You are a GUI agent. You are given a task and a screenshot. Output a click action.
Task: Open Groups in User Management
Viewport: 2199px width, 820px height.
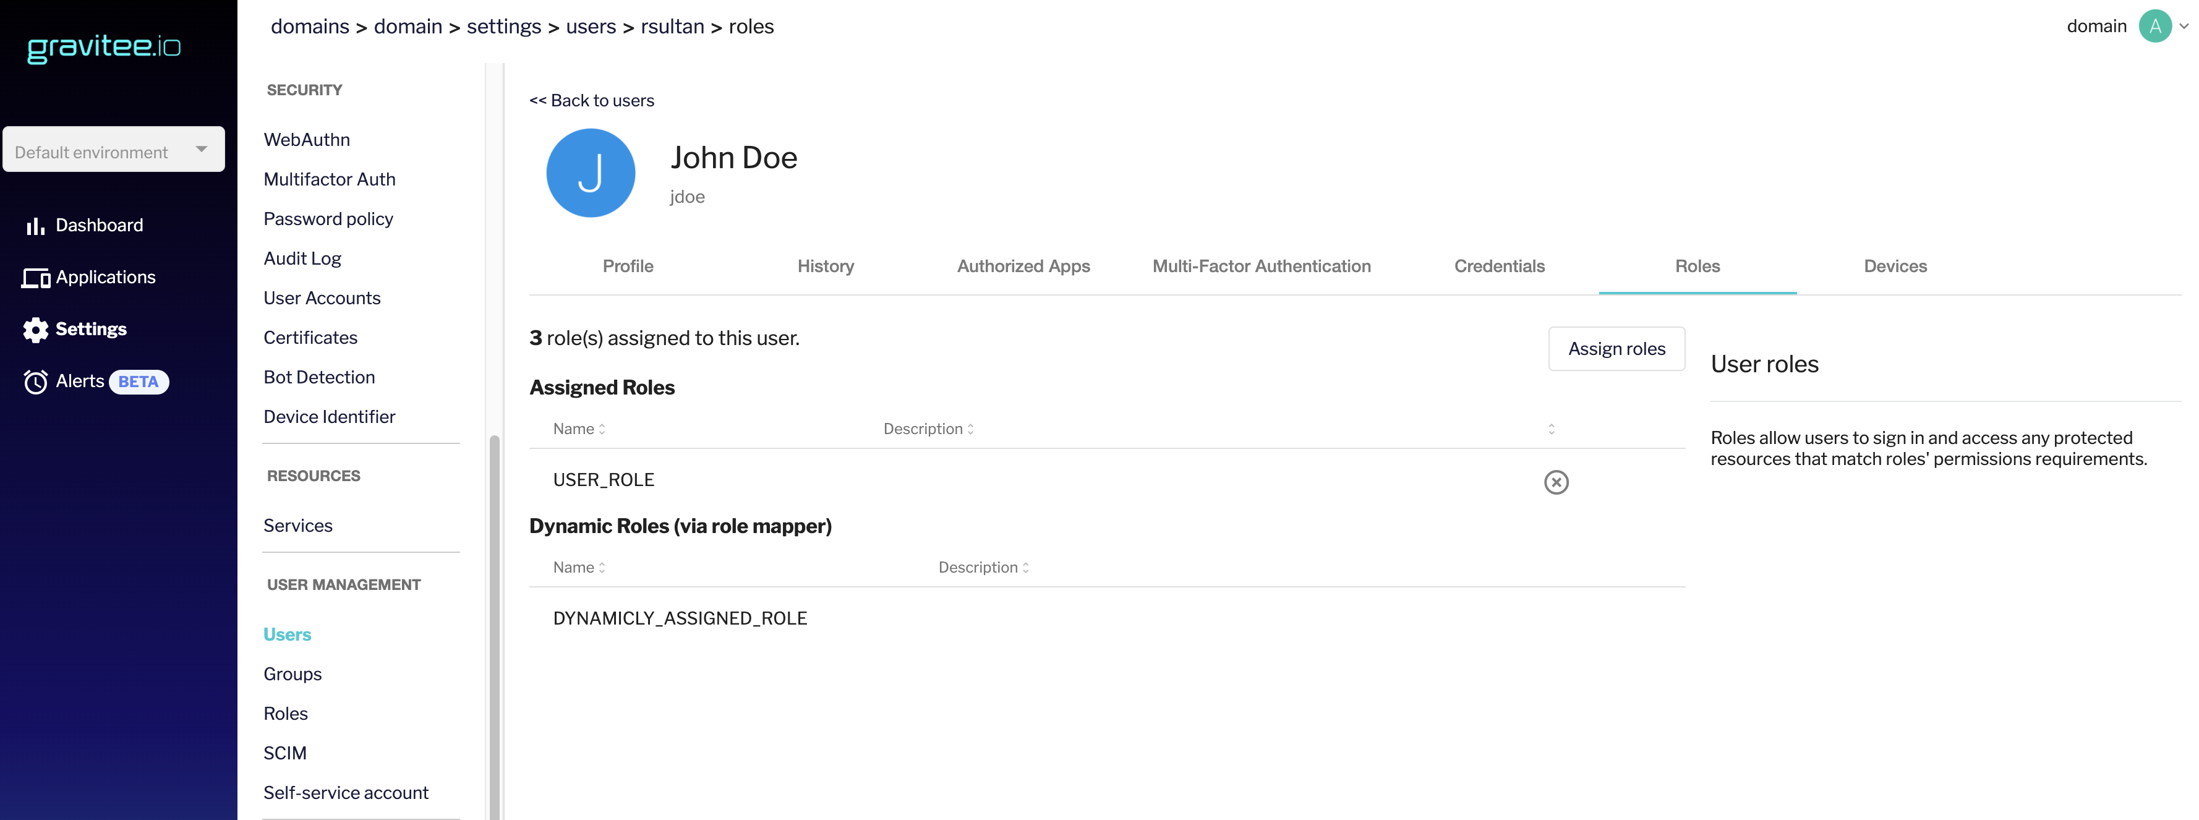click(292, 674)
